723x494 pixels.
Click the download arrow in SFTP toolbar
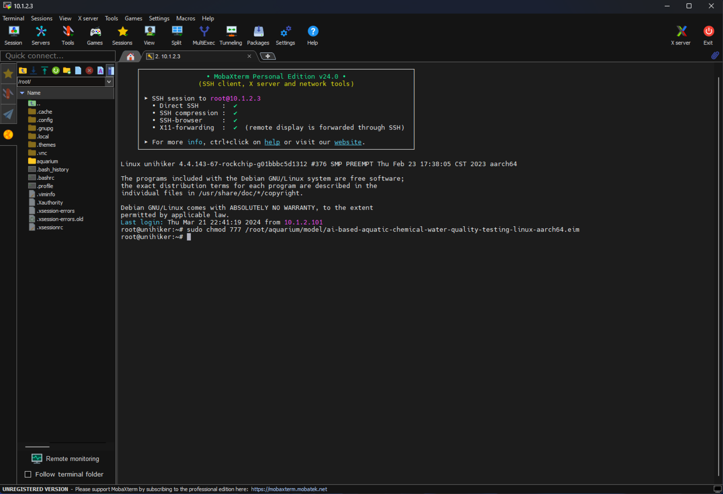(x=34, y=71)
